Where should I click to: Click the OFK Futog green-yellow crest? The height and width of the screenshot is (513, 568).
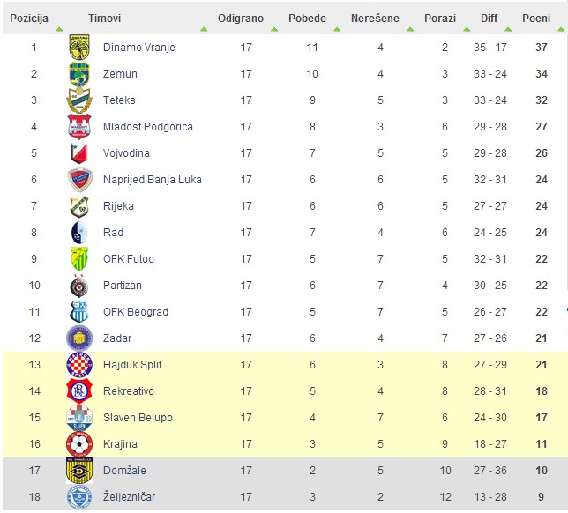[79, 259]
